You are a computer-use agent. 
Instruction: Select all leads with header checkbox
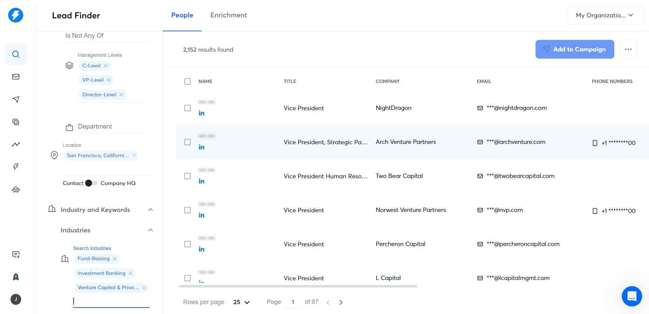(187, 81)
